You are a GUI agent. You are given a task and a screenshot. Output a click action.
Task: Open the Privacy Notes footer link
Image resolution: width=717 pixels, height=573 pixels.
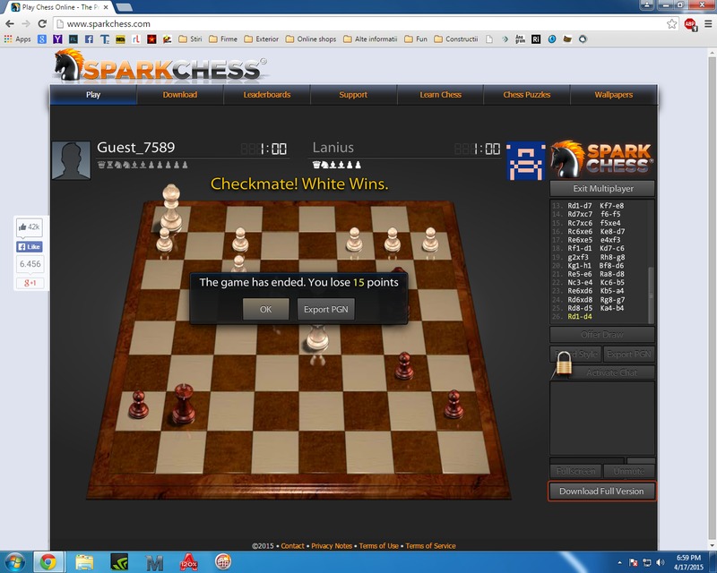tap(332, 545)
